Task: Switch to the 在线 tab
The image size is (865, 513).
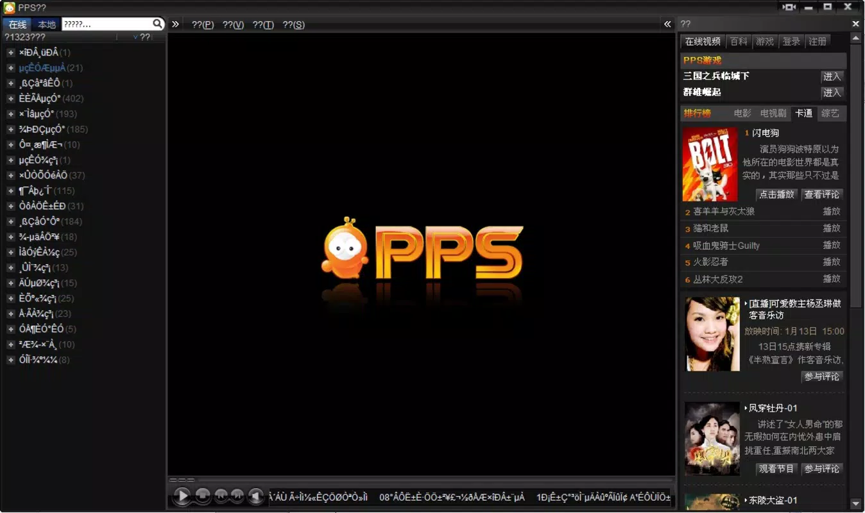Action: coord(17,24)
